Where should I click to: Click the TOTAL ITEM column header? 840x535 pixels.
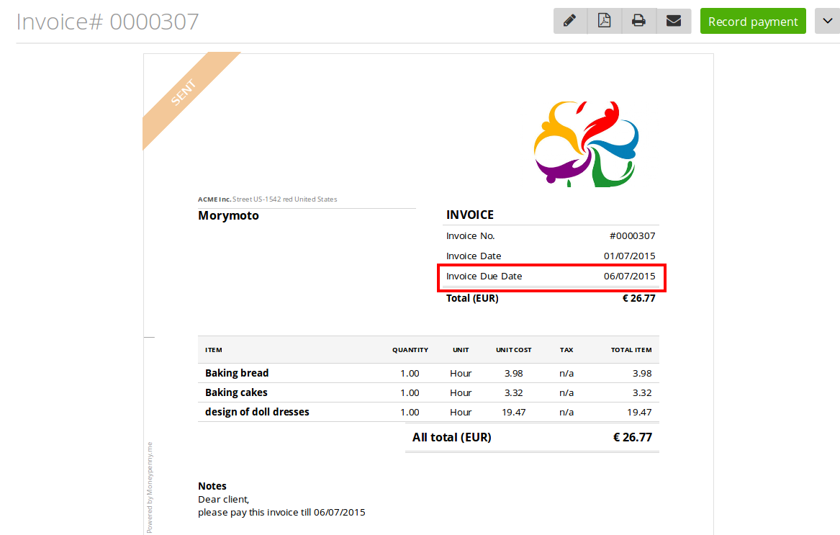(x=631, y=350)
